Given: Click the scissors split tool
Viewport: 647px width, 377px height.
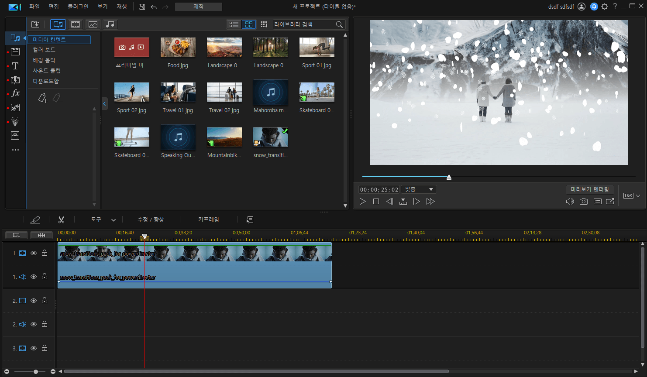Looking at the screenshot, I should [x=61, y=220].
